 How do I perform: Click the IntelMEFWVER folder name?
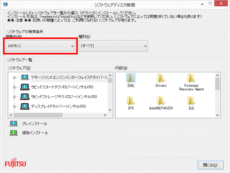pyautogui.click(x=161, y=108)
